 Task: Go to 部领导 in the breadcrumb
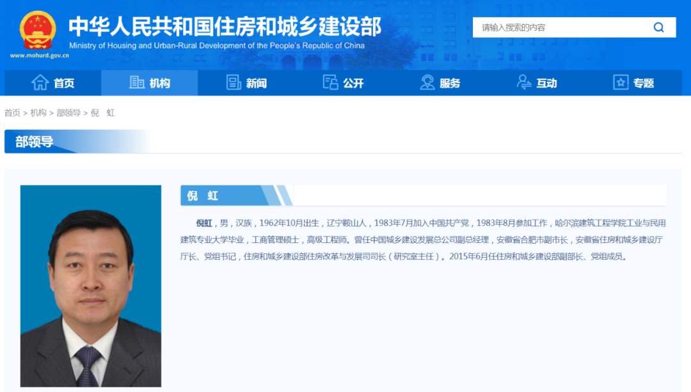[68, 113]
